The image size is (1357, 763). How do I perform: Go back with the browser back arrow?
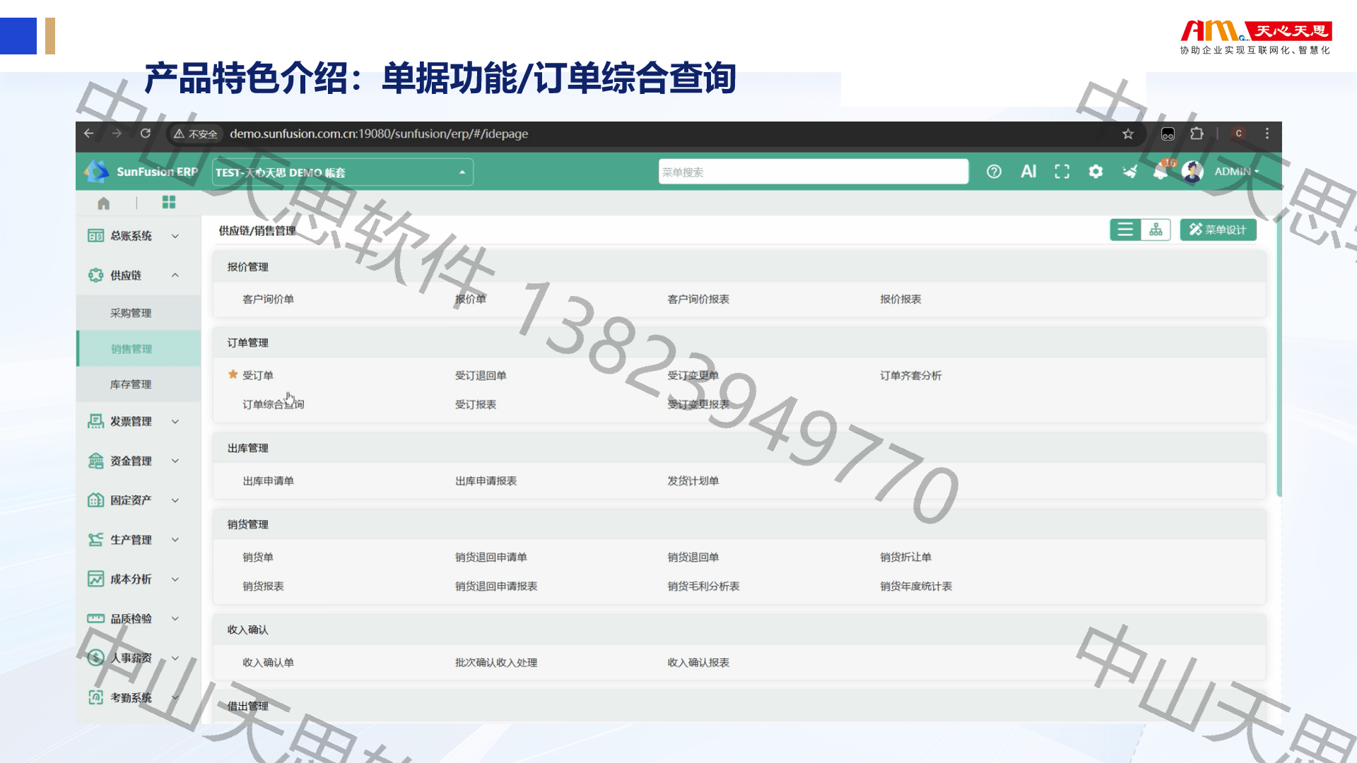pyautogui.click(x=88, y=134)
